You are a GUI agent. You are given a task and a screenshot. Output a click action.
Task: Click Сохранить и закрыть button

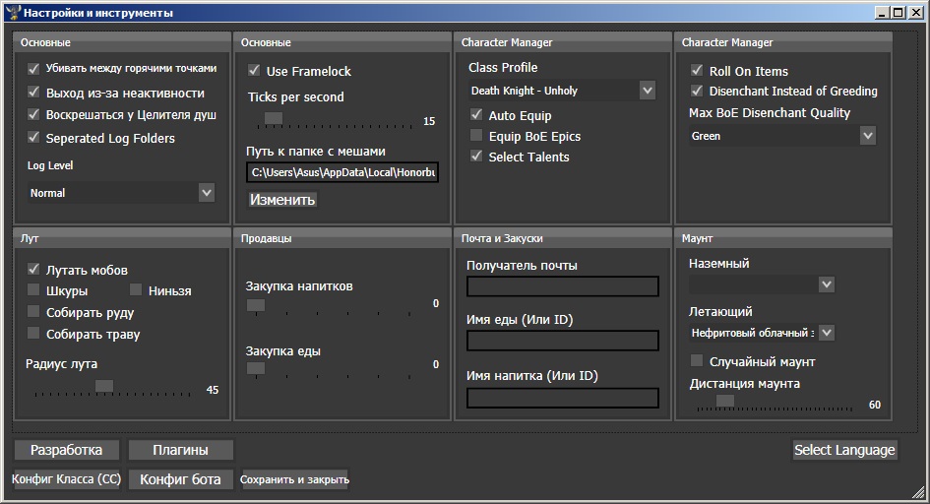tap(294, 479)
